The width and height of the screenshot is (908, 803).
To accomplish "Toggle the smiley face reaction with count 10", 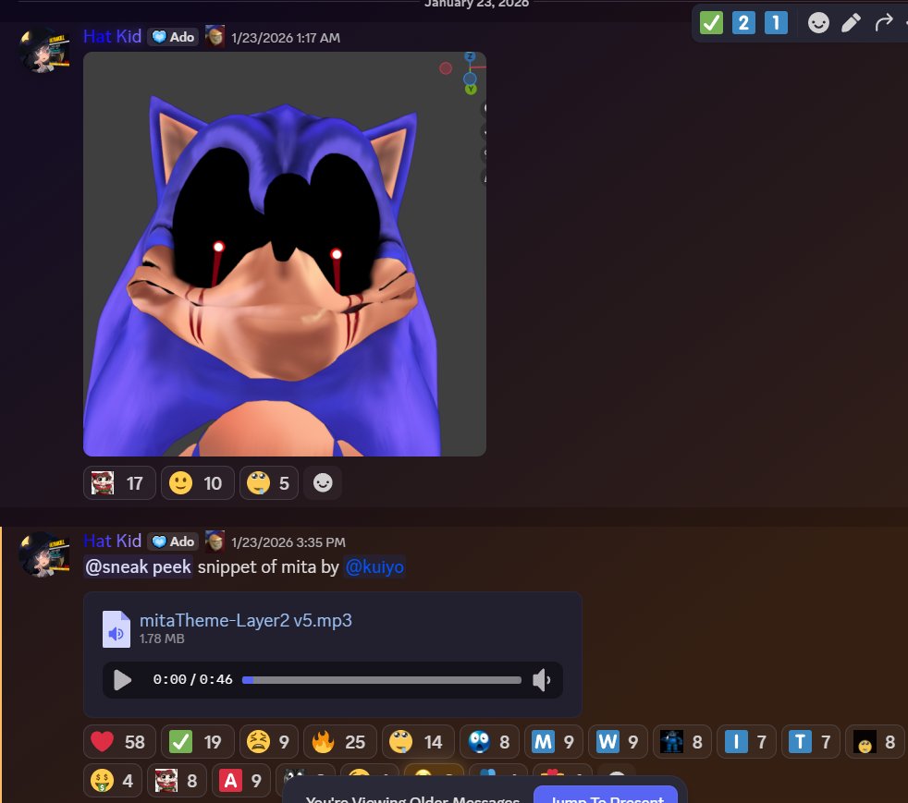I will click(x=197, y=483).
